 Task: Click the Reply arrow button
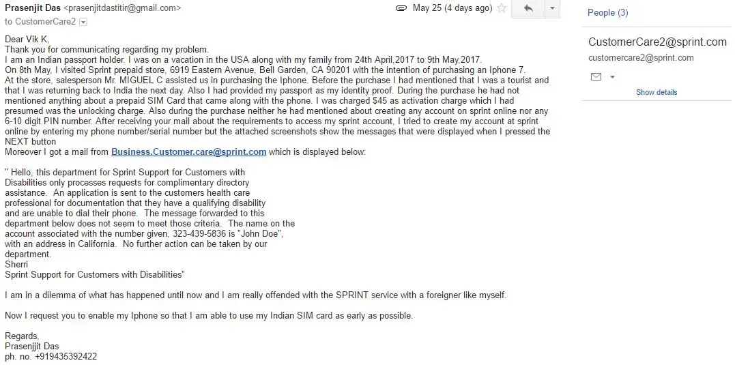click(x=528, y=9)
